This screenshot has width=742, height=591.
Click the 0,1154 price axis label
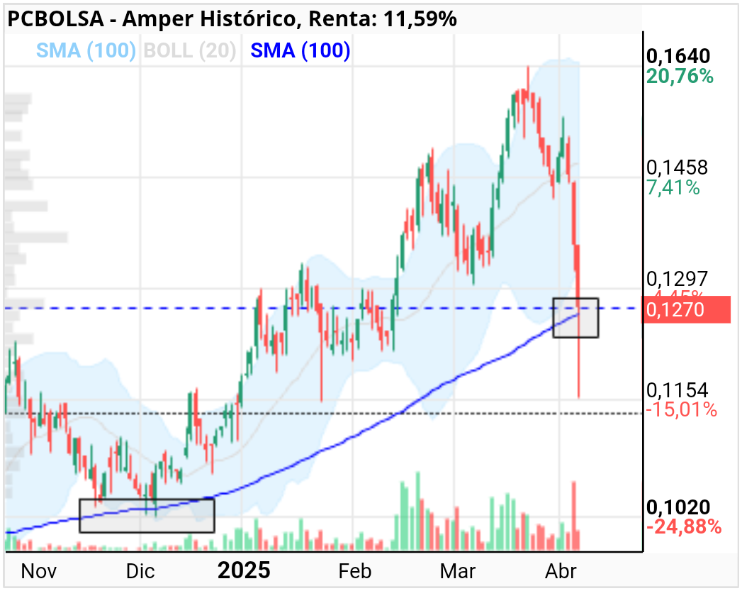point(678,390)
